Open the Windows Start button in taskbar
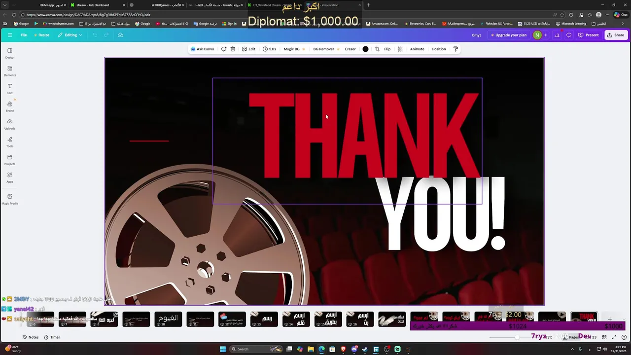The image size is (631, 355). pos(223,349)
